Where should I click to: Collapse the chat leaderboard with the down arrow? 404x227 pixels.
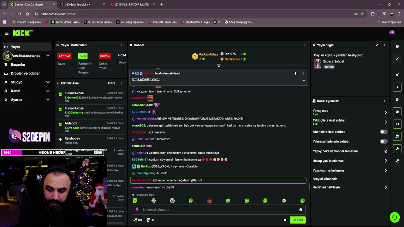[x=219, y=66]
